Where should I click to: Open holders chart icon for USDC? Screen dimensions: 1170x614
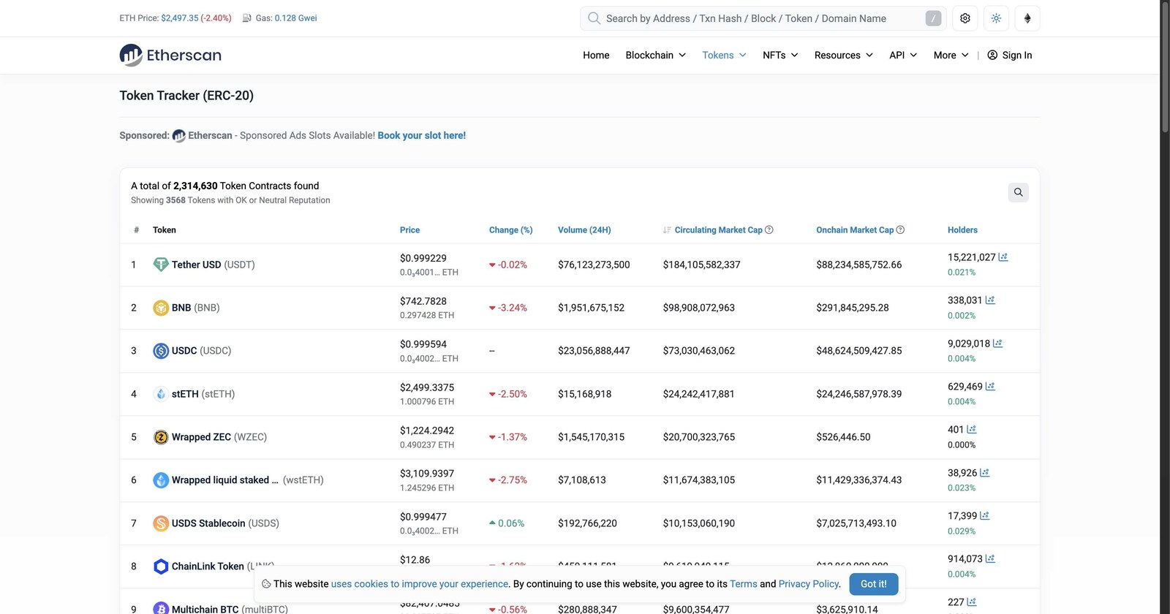(x=997, y=344)
